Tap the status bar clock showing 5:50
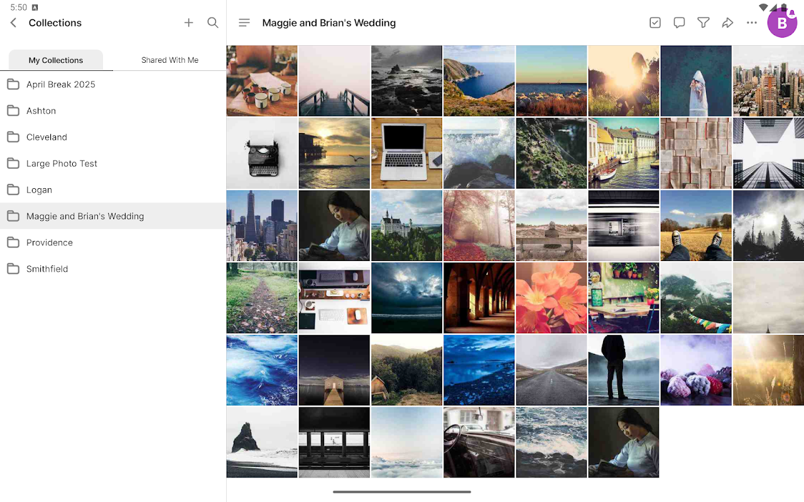804x502 pixels. click(x=19, y=8)
